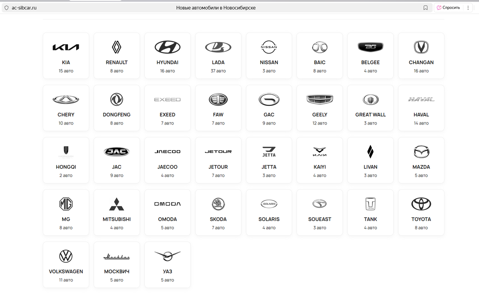
Task: Click the FAW logo
Action: point(218,99)
